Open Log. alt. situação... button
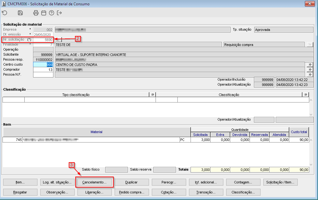This screenshot has height=200, width=318. 57,182
